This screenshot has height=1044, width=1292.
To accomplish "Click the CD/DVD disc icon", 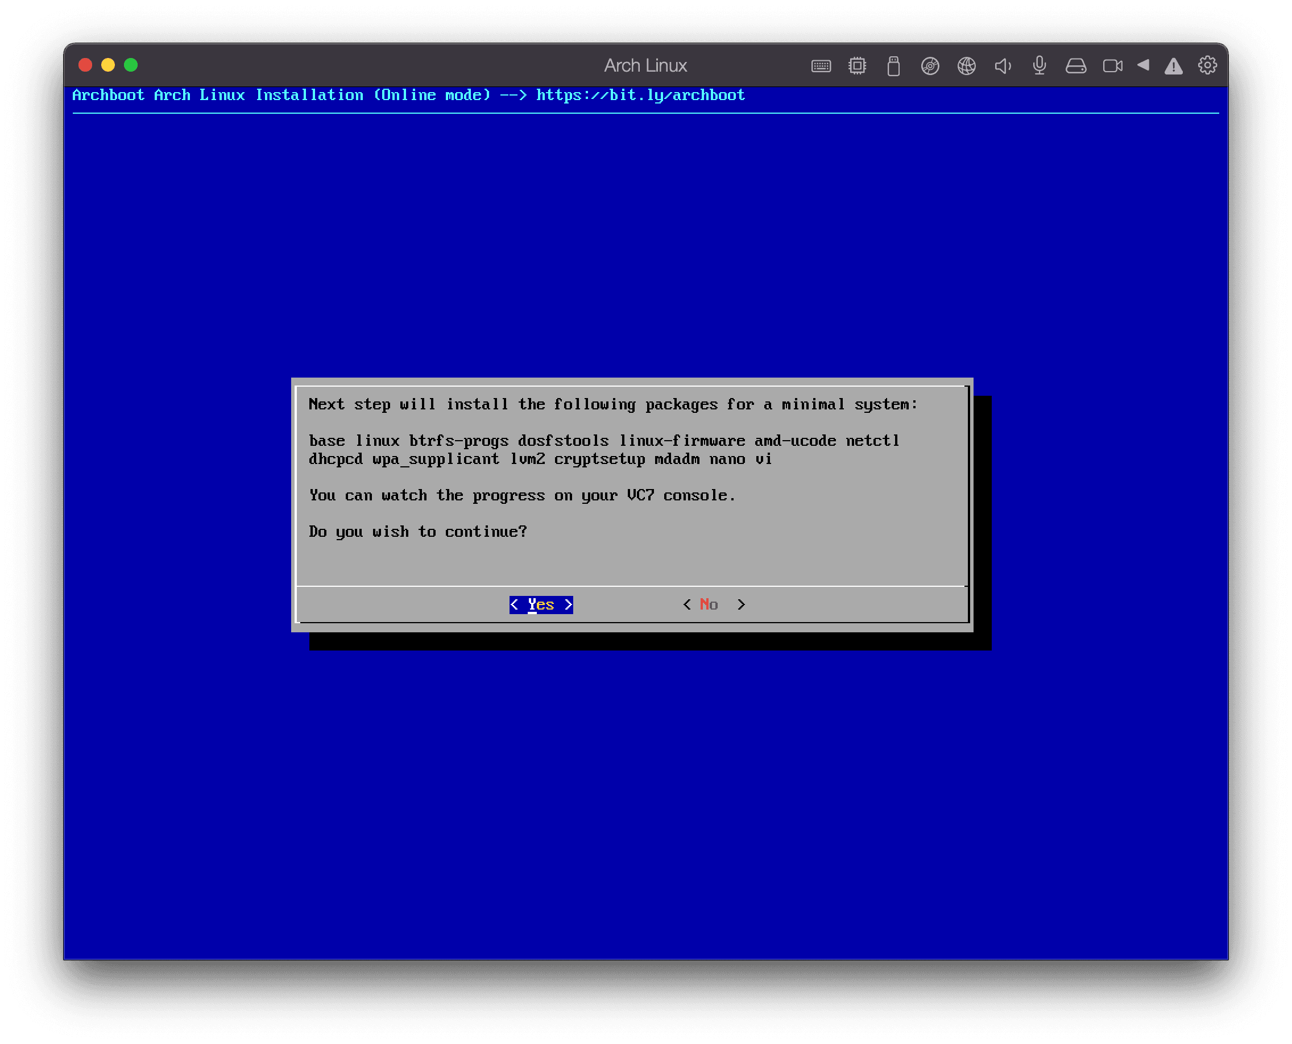I will [x=930, y=65].
